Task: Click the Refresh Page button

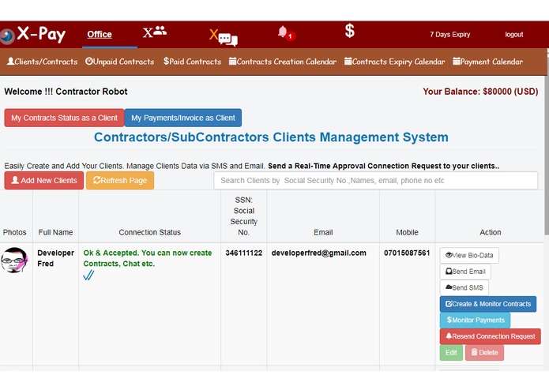Action: coord(120,181)
